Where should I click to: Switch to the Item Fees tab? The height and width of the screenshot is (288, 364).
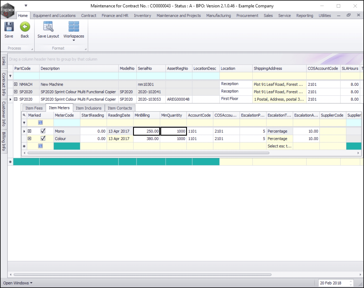(34, 108)
